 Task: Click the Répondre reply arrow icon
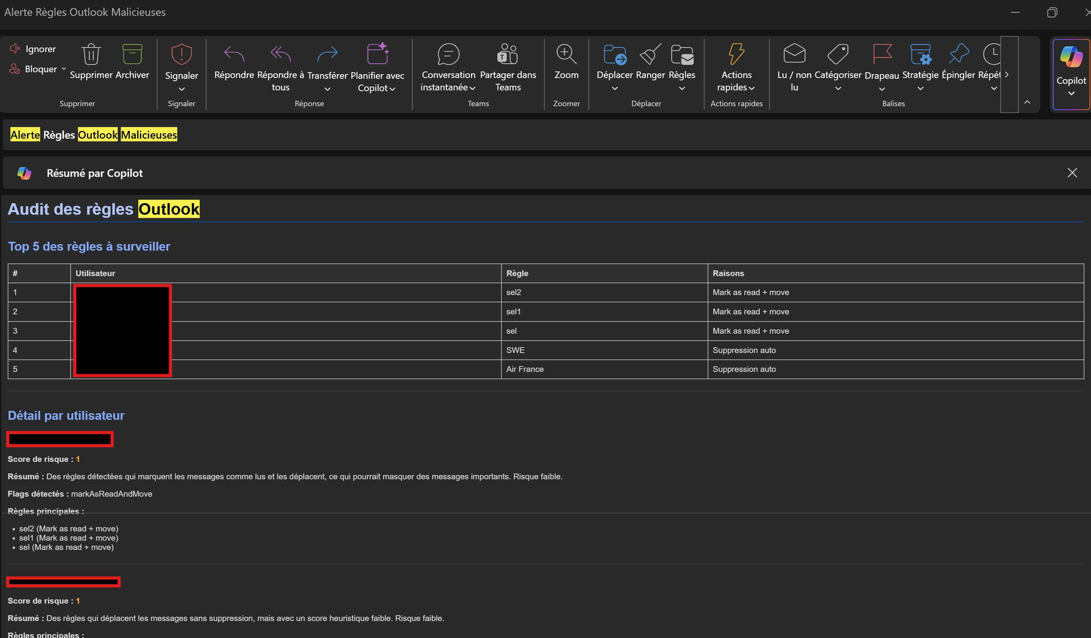click(234, 55)
